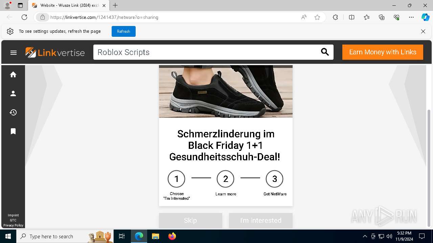Open the Home sidebar icon
This screenshot has width=433, height=243.
13,75
